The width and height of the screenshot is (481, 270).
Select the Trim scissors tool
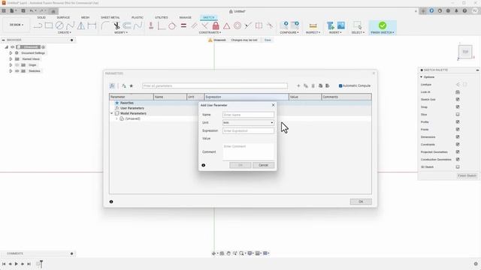tap(116, 25)
